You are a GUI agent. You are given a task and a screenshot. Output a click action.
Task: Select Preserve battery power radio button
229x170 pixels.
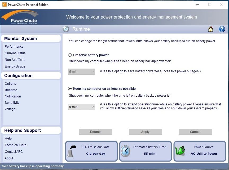point(70,55)
